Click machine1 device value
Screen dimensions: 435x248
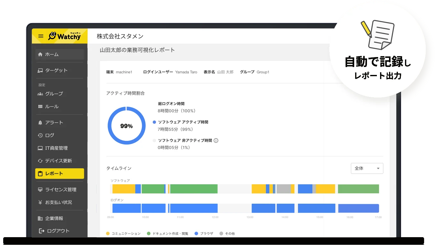tap(124, 72)
